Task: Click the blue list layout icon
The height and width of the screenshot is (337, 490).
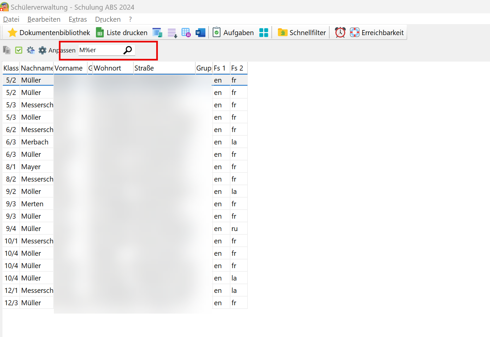Action: point(157,32)
